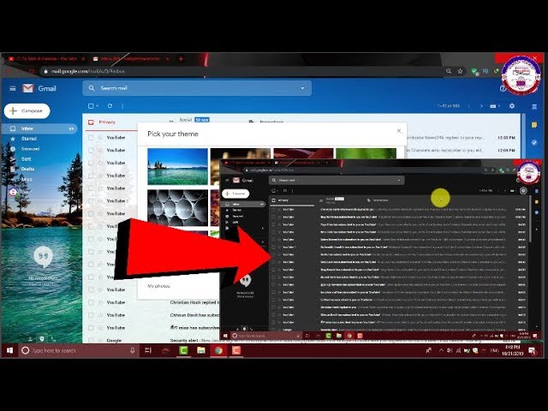Tick checkbox of the Google Security alert row

point(91,340)
